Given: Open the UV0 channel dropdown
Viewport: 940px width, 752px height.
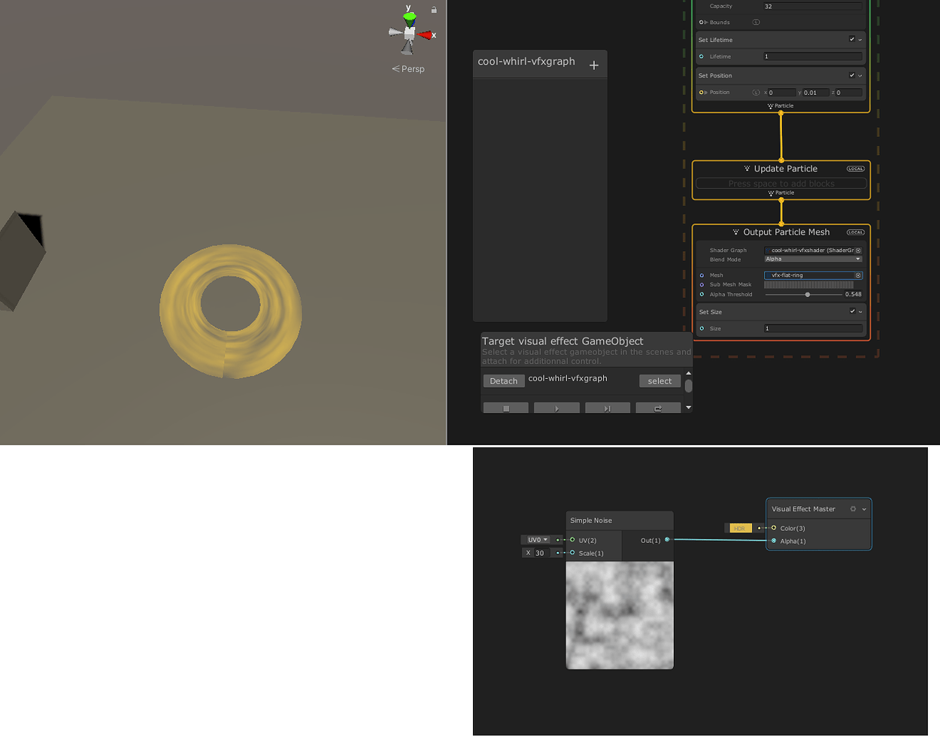Looking at the screenshot, I should click(536, 540).
